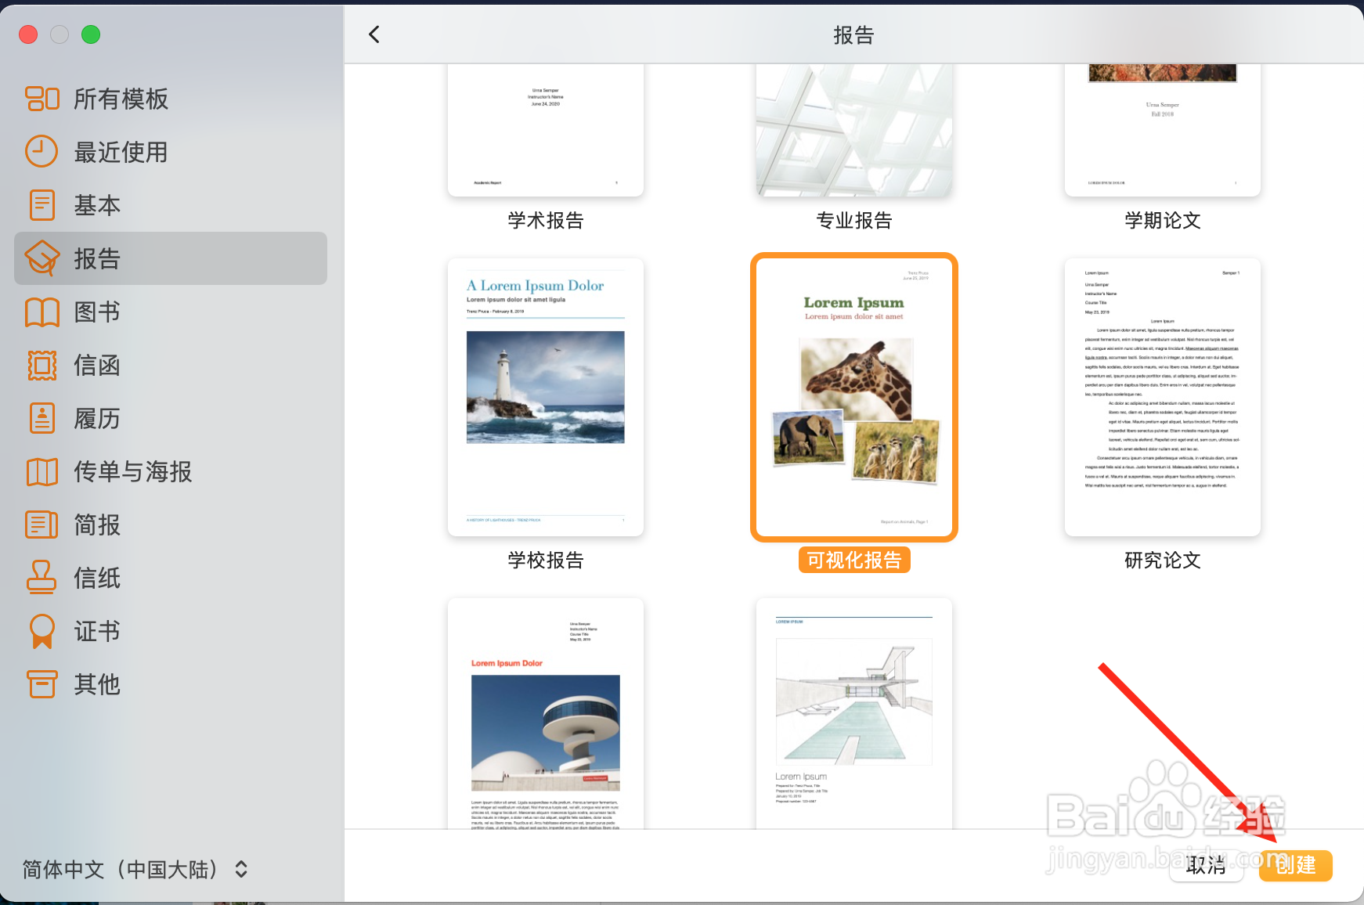Screen dimensions: 1364x905
Task: Click the 取消 button
Action: click(1207, 866)
